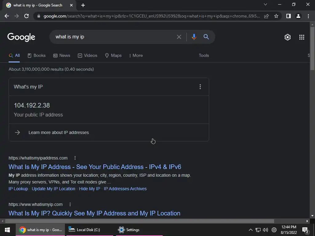
Task: Switch to Chrome in the taskbar
Action: coord(40,230)
